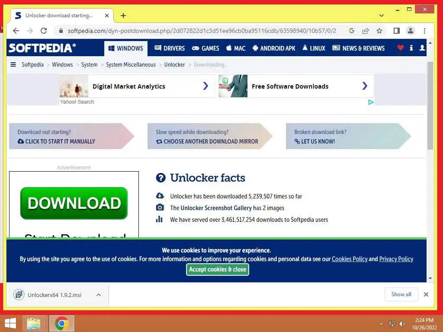This screenshot has height=332, width=443.
Task: Click the Softpedia logo
Action: (42, 48)
